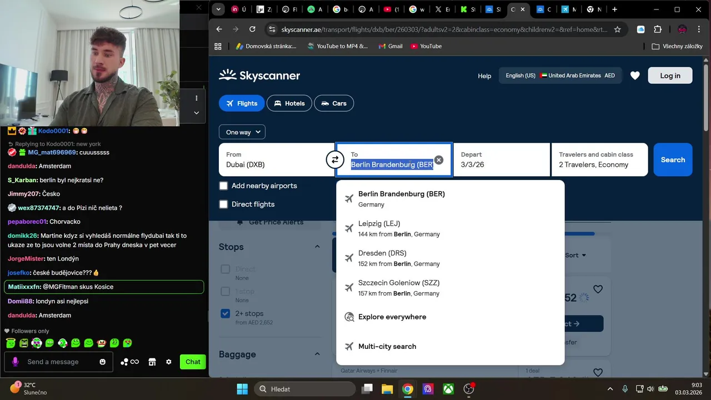Click the Send a message chat input
Viewport: 711px width, 400px height.
pos(59,362)
